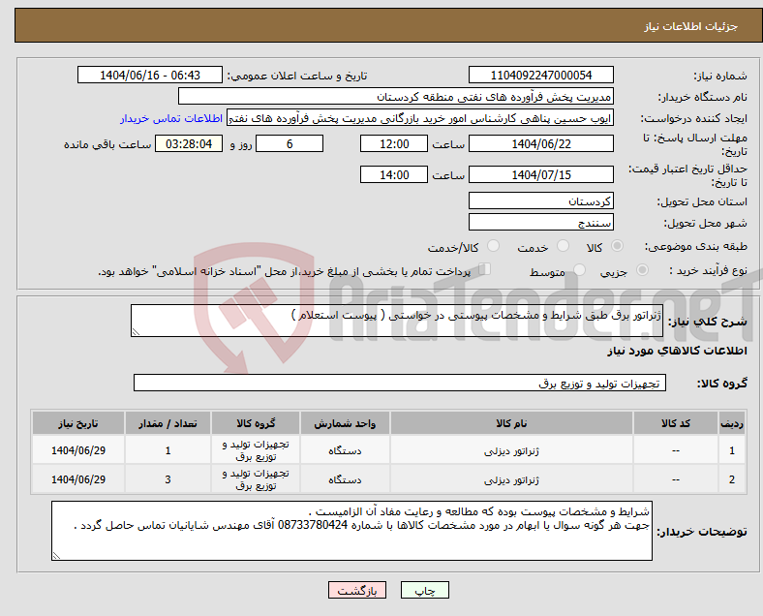Screen dimensions: 763x616
Task: Click the validity time field 14:00
Action: pos(394,174)
